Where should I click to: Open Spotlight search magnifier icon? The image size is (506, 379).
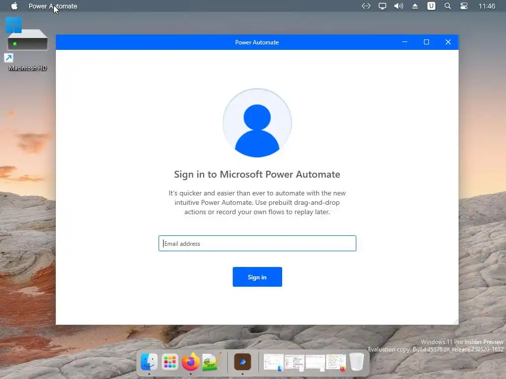click(448, 6)
